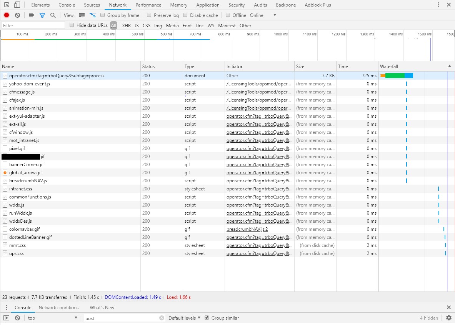Go to the Application tab
The height and width of the screenshot is (325, 455).
point(208,5)
